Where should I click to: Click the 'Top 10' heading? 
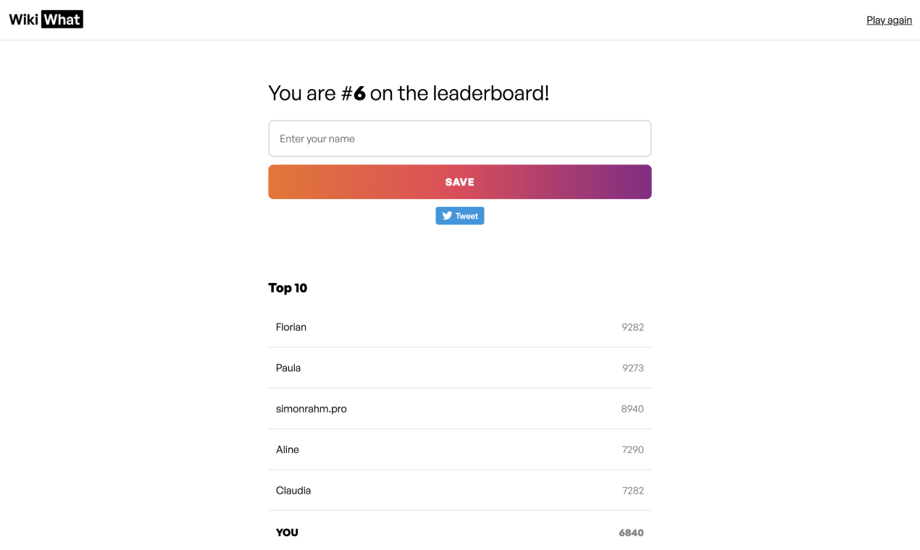tap(288, 288)
